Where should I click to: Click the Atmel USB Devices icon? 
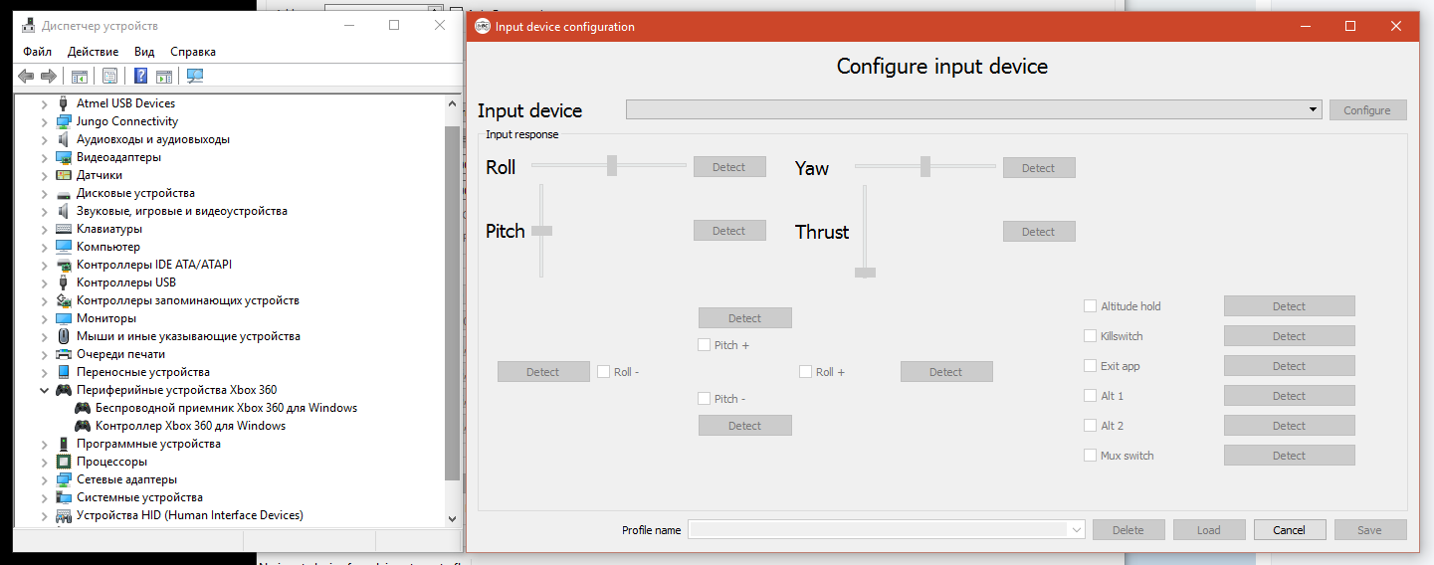point(64,103)
